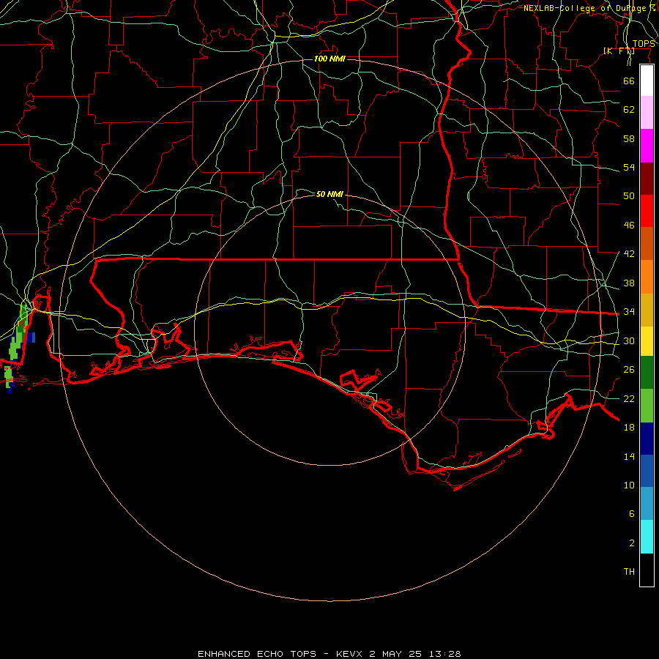Click the light blue swatch between 6 and 10
This screenshot has width=659, height=659.
(x=647, y=504)
